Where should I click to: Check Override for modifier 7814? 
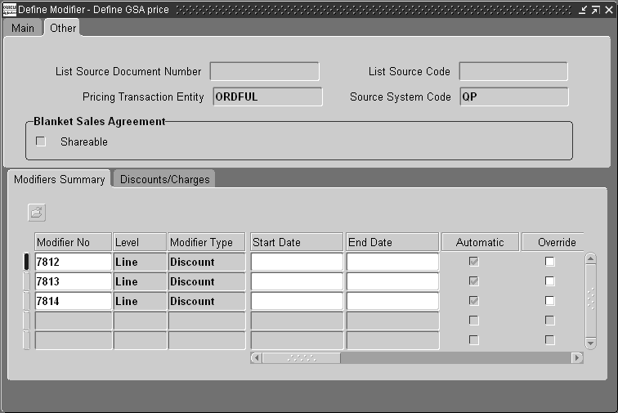(x=550, y=301)
